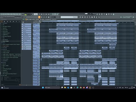Click the one-click audio recording microphone icon
The image size is (136, 102).
[102, 14]
